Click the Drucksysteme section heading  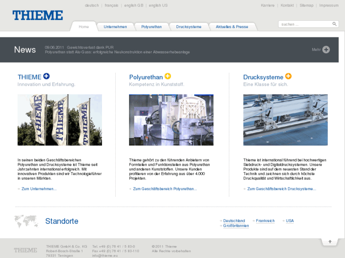(x=263, y=77)
